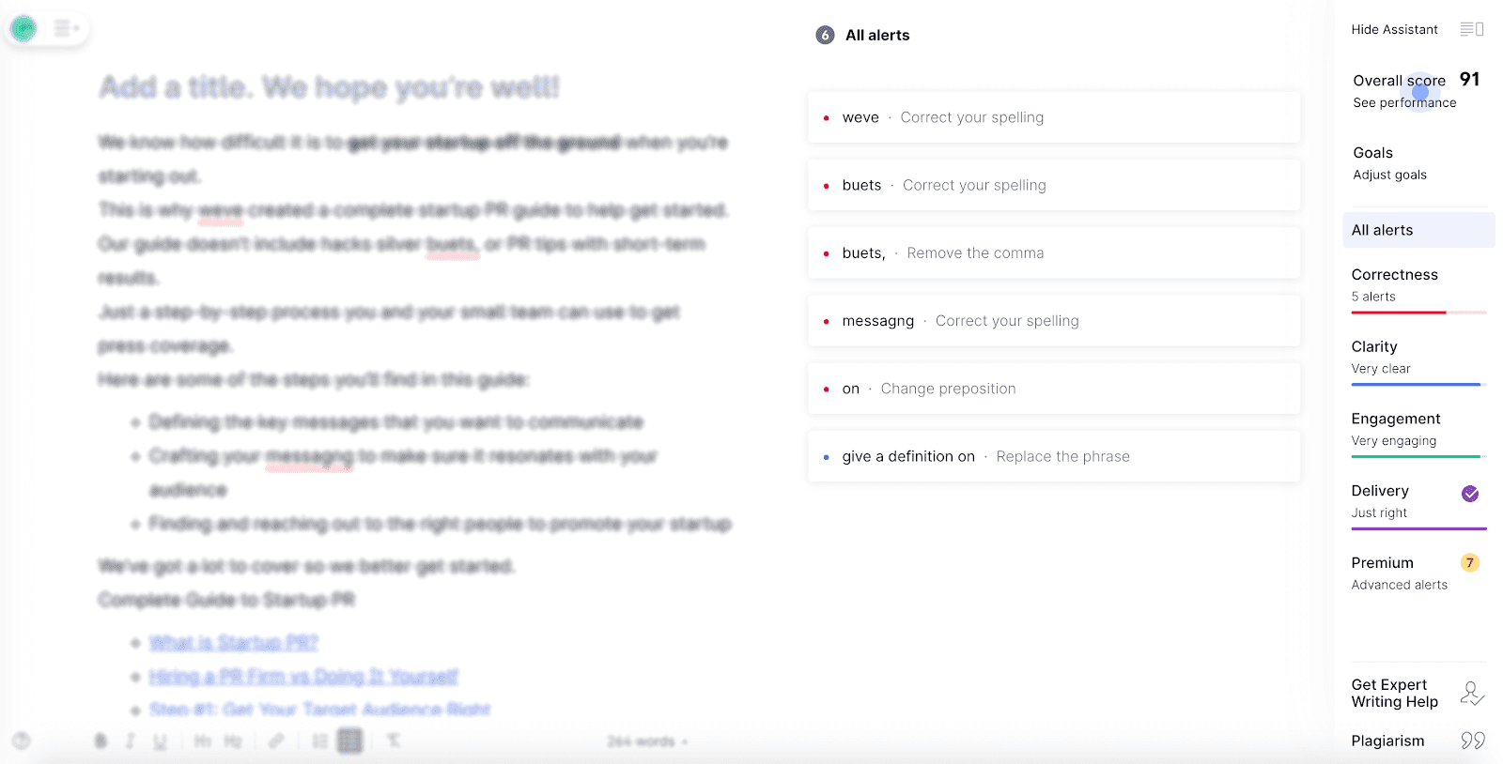Expand the weve spelling alert

(x=1054, y=117)
